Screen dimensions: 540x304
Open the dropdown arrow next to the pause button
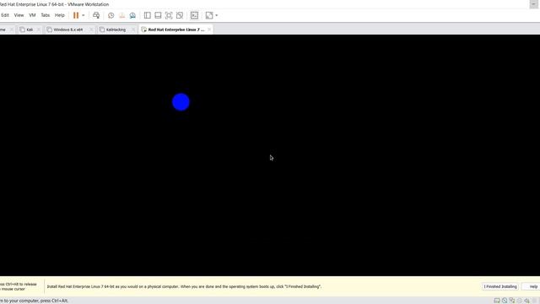point(83,15)
